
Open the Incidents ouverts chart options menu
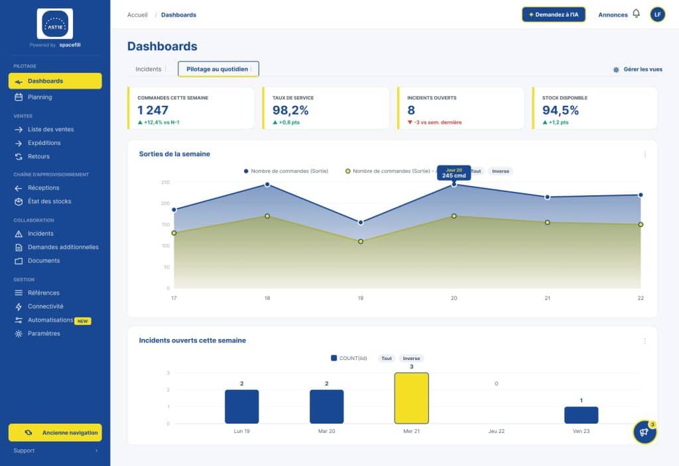click(x=645, y=341)
